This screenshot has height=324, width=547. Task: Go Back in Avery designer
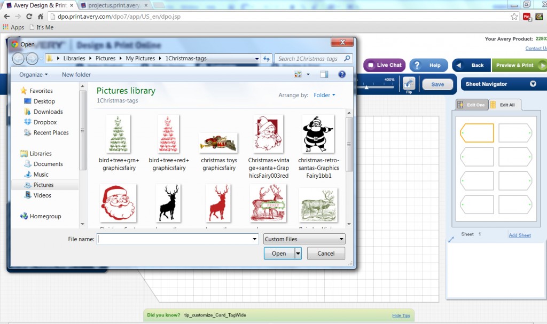(471, 65)
